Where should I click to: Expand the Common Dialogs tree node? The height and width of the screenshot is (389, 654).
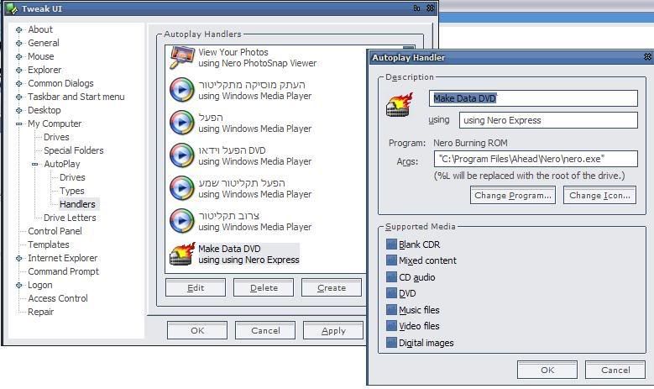18,83
